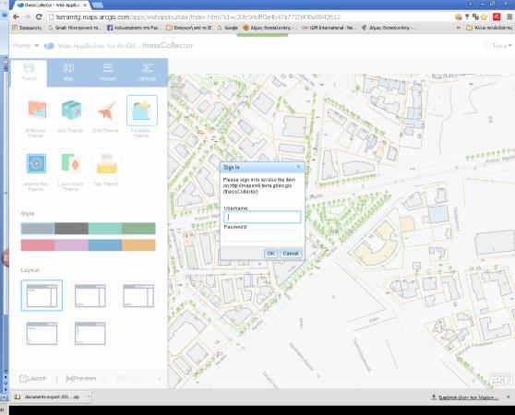The width and height of the screenshot is (515, 415).
Task: Click the Previews button
Action: point(81,379)
